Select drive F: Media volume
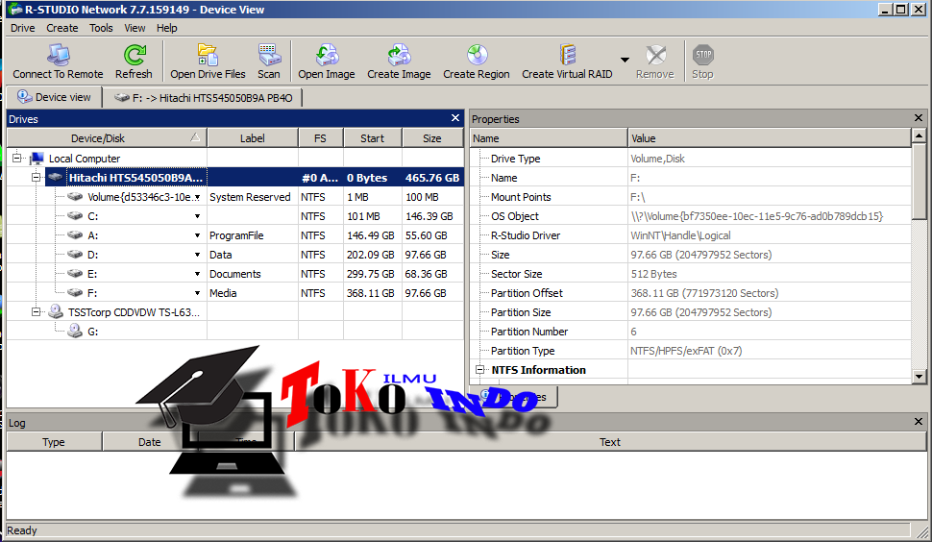The height and width of the screenshot is (542, 932). click(x=93, y=293)
